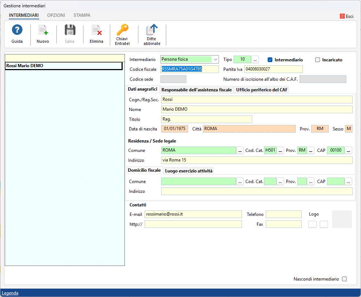The height and width of the screenshot is (297, 361).
Task: Select the Luogo esercizio attività tab
Action: click(189, 171)
